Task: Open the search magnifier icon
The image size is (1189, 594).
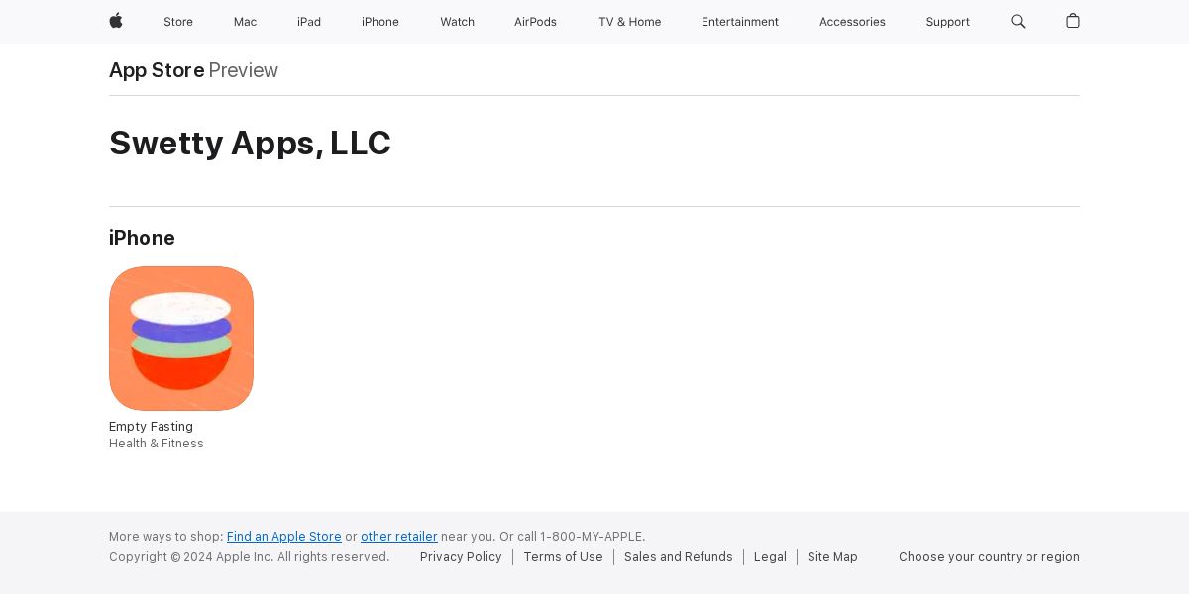Action: (1018, 21)
